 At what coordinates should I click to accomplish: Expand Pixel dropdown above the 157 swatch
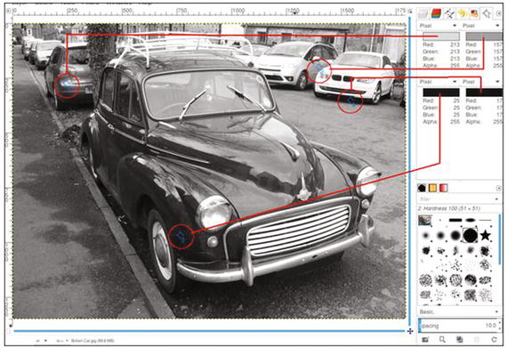481,26
